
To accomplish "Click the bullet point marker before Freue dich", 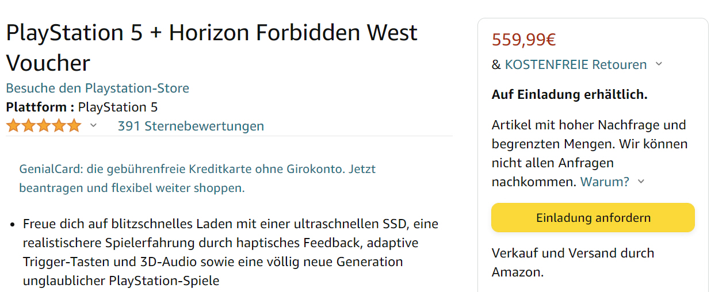I will pyautogui.click(x=12, y=223).
